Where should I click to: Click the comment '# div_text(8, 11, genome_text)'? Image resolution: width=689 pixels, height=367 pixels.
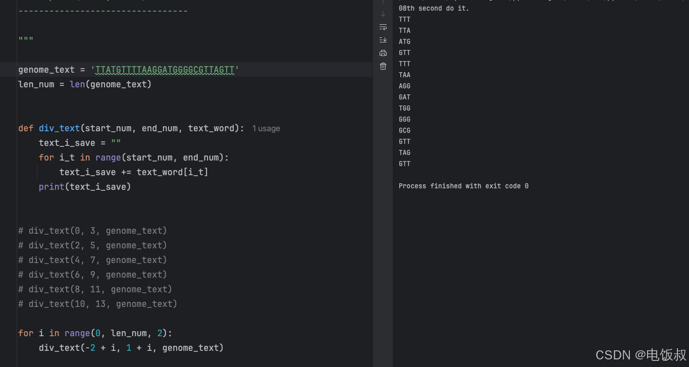95,289
